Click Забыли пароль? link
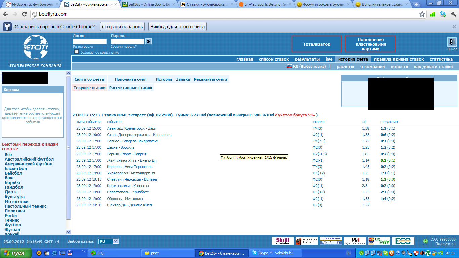Image resolution: width=459 pixels, height=258 pixels. [124, 47]
